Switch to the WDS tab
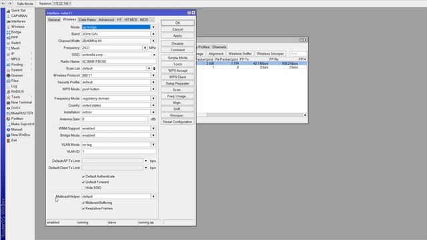Screen dimensions: 427x240 pyautogui.click(x=144, y=19)
